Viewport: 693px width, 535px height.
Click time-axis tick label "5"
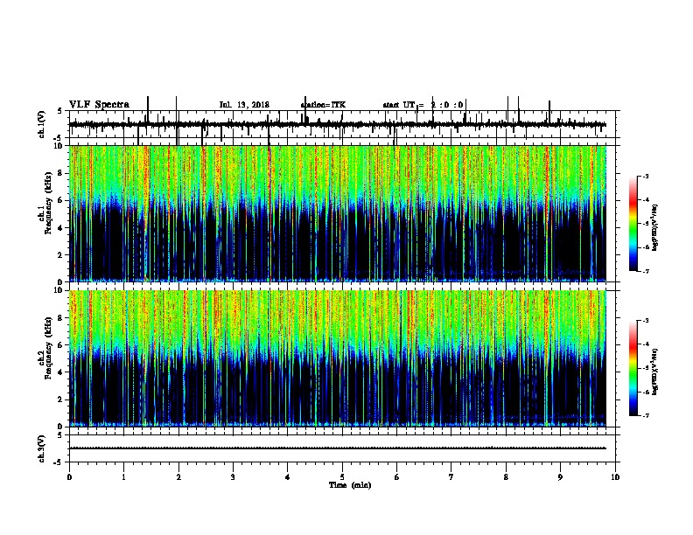pyautogui.click(x=342, y=477)
